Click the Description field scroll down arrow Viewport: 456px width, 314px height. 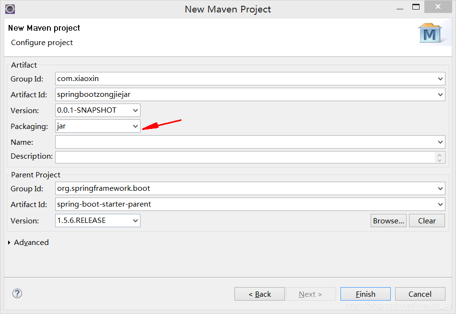tap(439, 160)
